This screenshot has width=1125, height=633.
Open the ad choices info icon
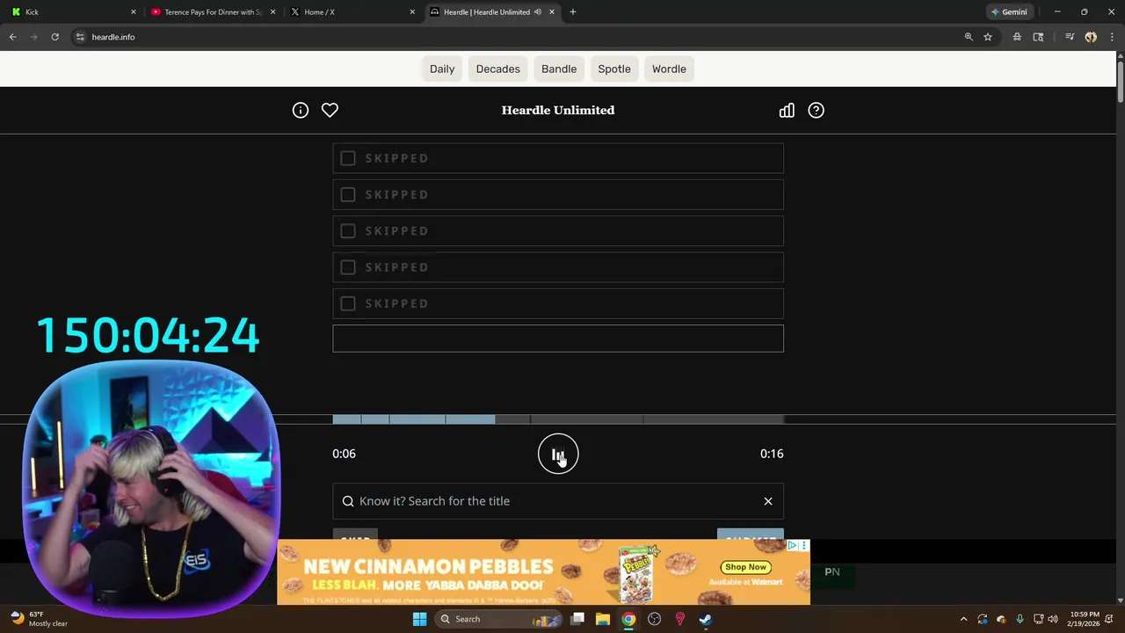792,546
